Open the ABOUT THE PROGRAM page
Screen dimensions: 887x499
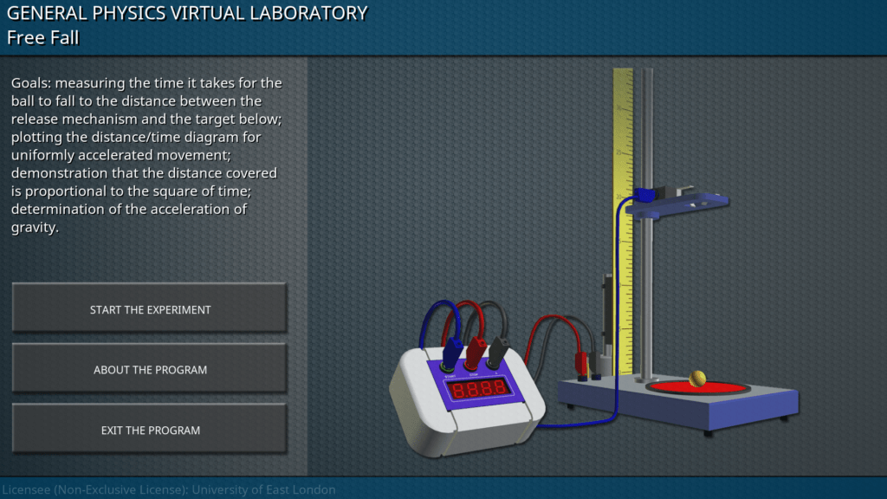pyautogui.click(x=150, y=370)
